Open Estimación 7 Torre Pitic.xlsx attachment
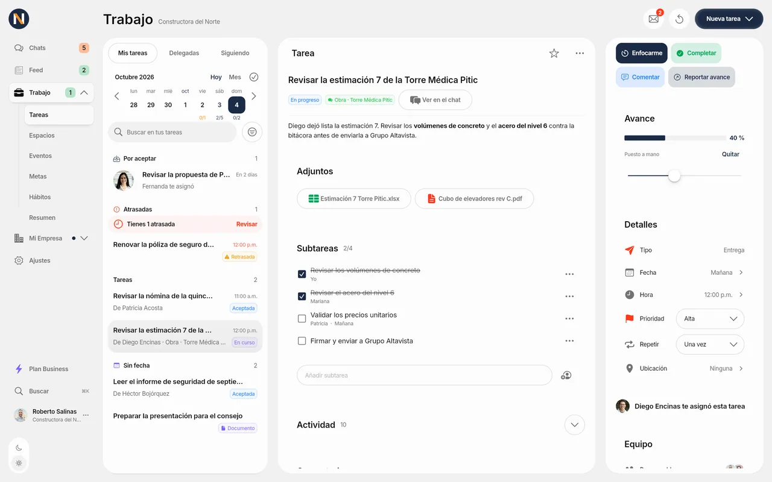This screenshot has height=482, width=772. 354,199
